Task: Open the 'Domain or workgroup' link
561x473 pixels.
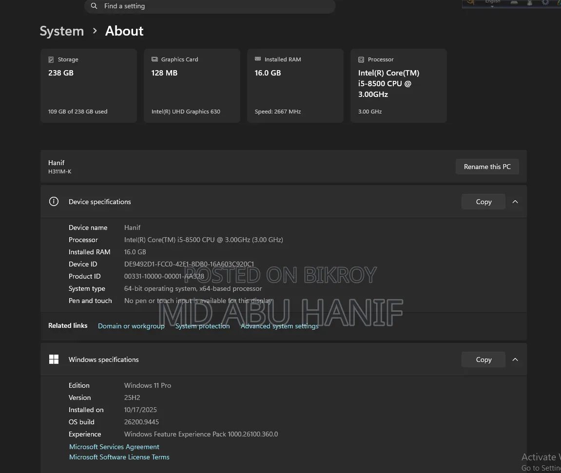Action: point(131,326)
